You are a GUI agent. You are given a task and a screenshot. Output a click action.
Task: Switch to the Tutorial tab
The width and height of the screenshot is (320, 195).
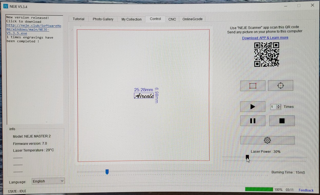tap(78, 19)
